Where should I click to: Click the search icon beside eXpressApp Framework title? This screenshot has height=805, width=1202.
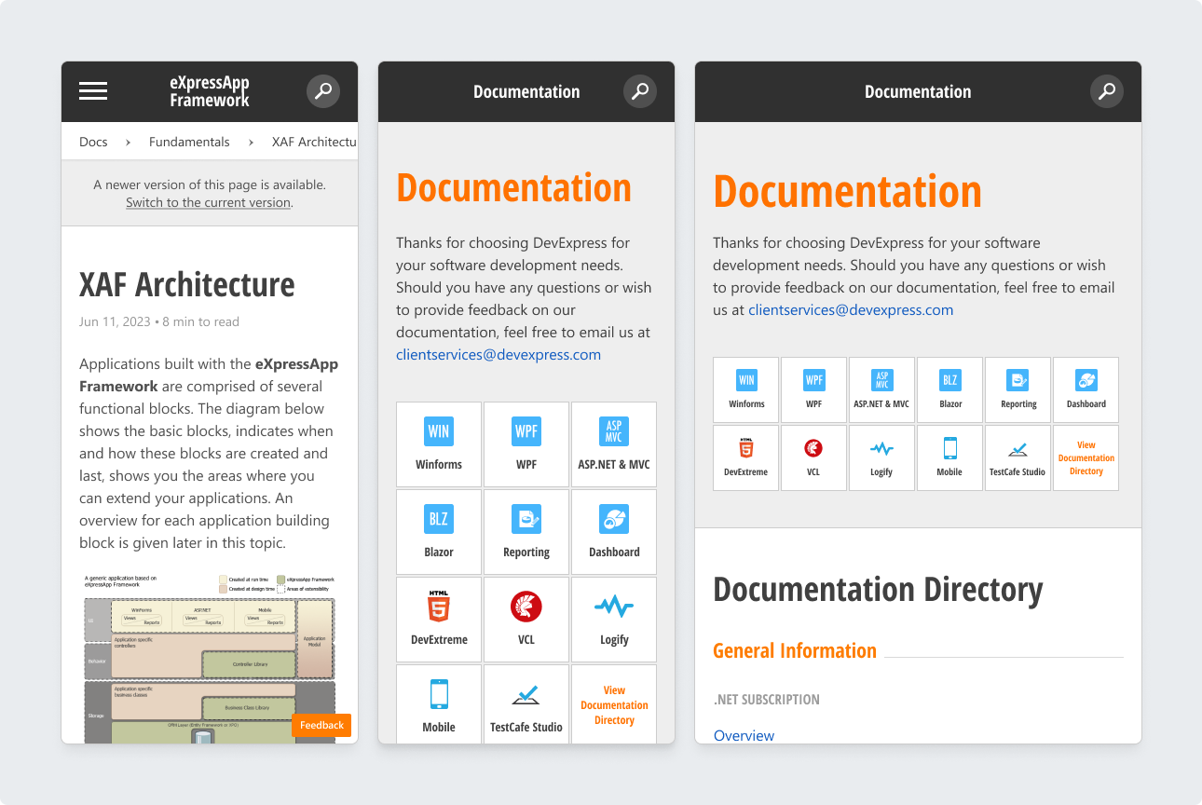coord(323,91)
